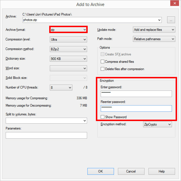Screen dimensions: 181x181
Task: Expand the Path mode dropdown
Action: coord(154,39)
